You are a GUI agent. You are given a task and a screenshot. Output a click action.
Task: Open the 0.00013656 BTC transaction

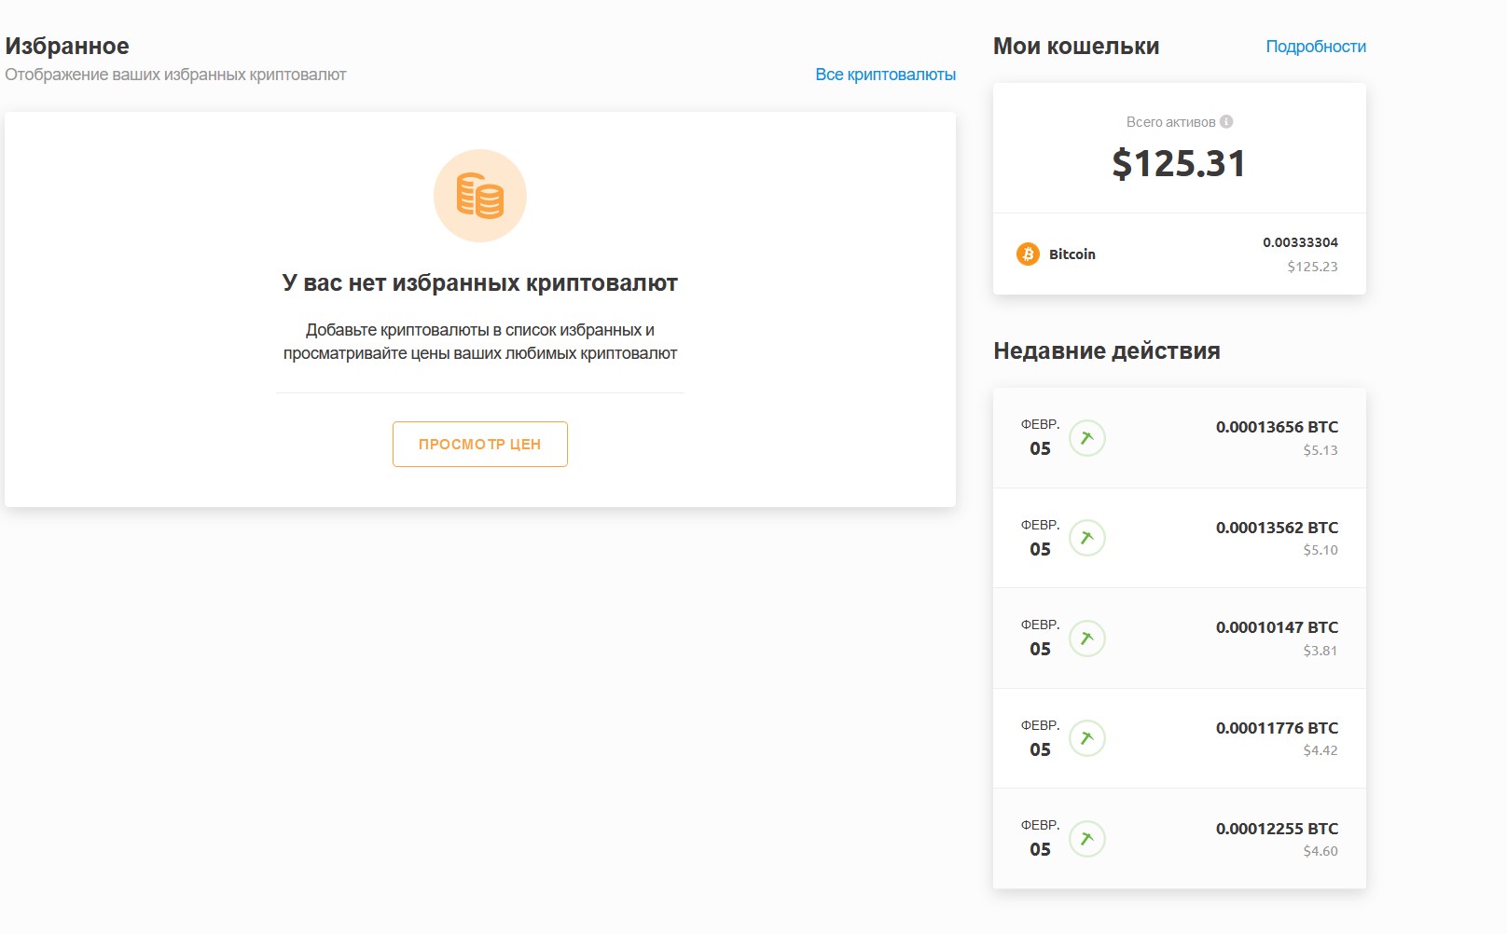click(1276, 427)
